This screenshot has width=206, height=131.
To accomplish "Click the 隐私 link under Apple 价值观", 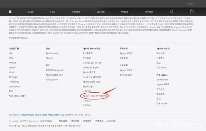I will [158, 63].
